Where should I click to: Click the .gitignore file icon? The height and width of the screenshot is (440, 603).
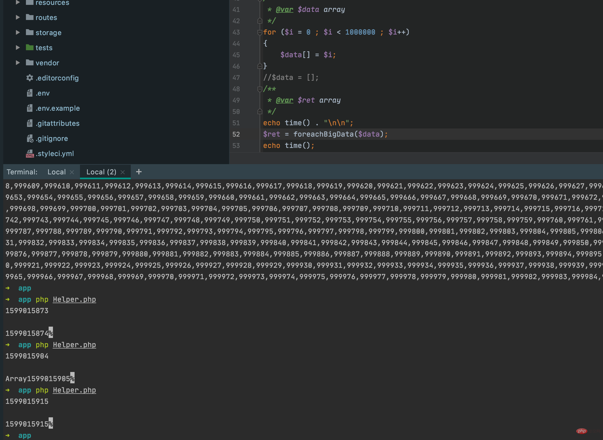point(30,138)
